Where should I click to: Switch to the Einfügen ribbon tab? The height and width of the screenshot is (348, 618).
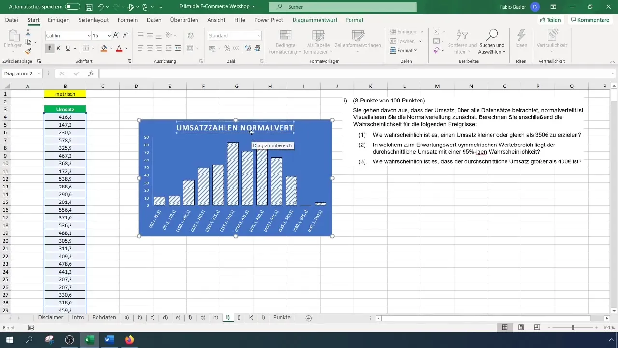tap(58, 20)
